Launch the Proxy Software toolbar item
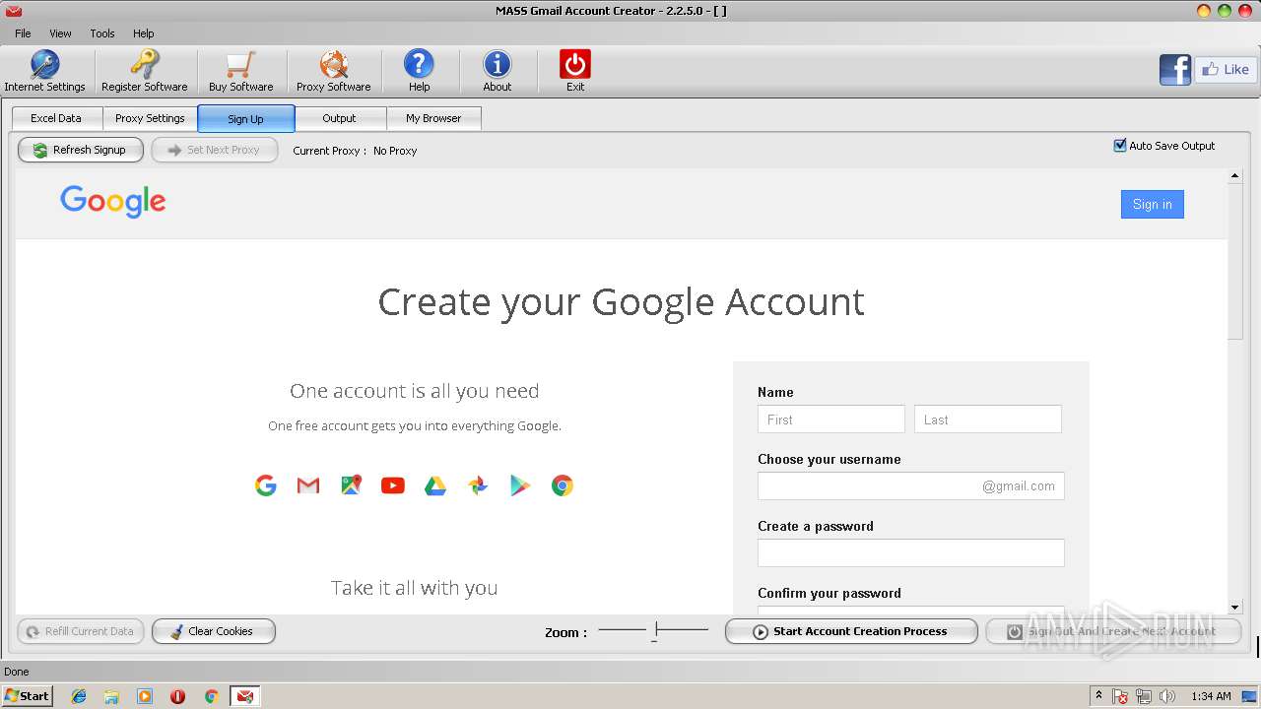The width and height of the screenshot is (1261, 709). (x=333, y=71)
